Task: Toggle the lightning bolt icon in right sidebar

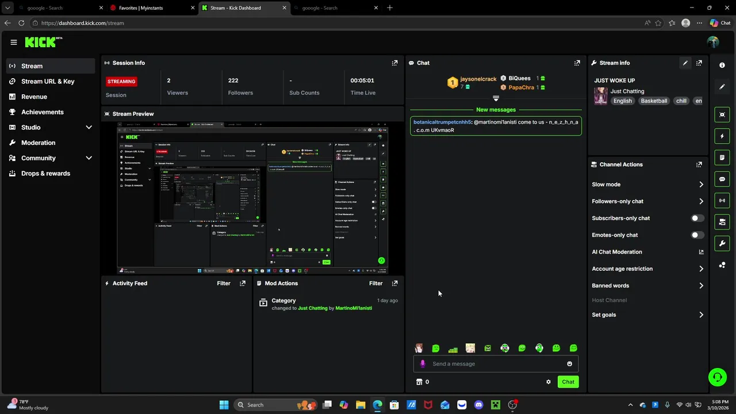Action: click(x=722, y=136)
